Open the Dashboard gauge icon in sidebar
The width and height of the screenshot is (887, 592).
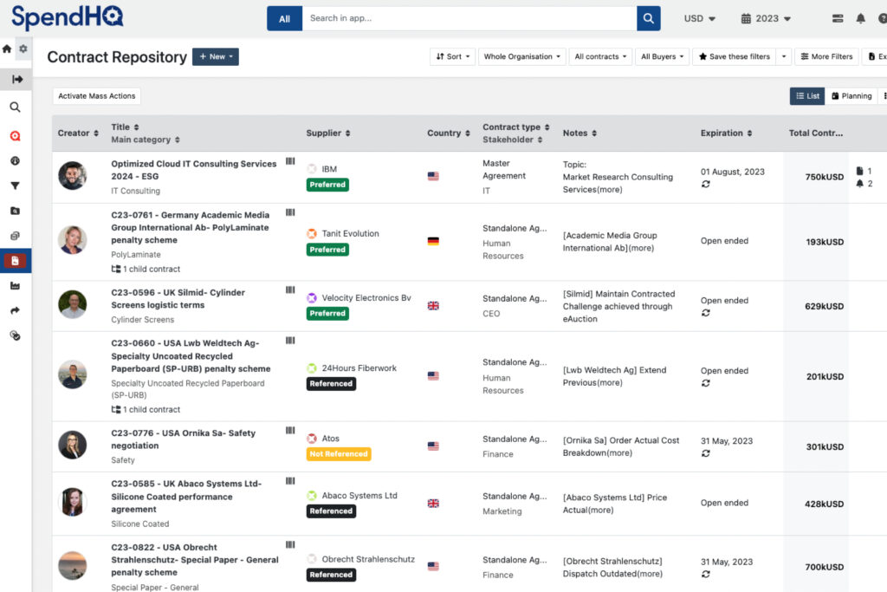(x=15, y=160)
